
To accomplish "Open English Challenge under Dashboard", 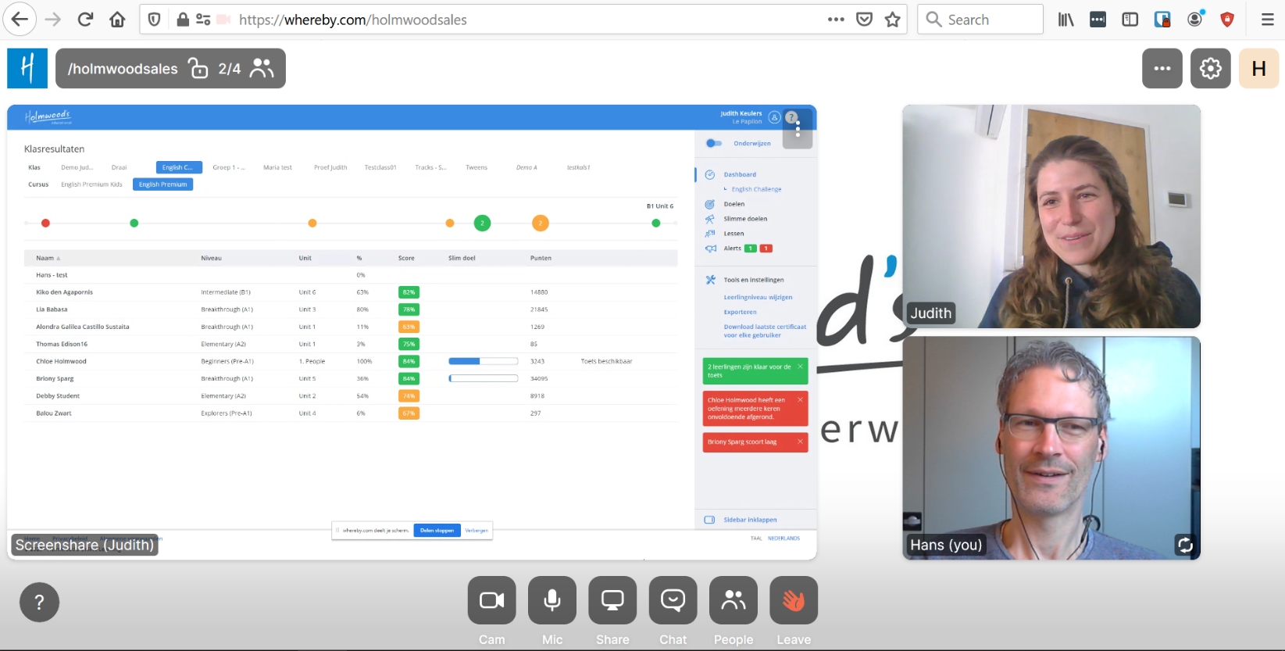I will coord(756,189).
